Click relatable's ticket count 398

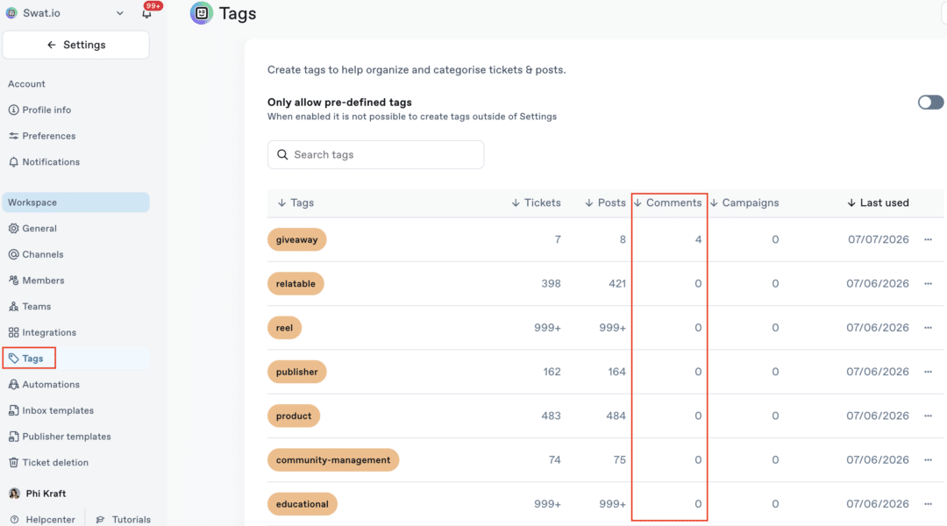[x=551, y=284]
